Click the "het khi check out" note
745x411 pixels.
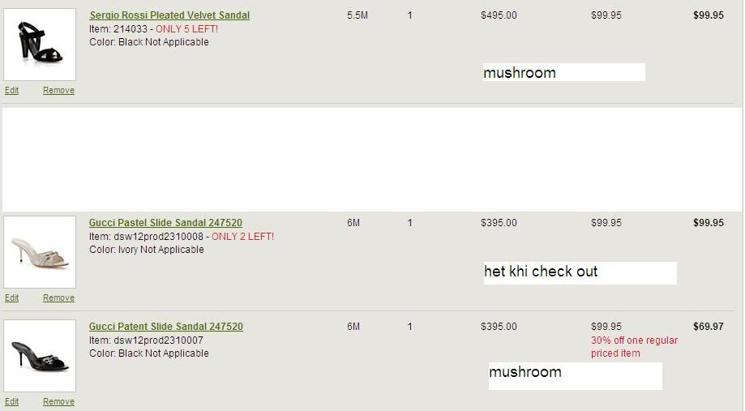[x=541, y=272]
